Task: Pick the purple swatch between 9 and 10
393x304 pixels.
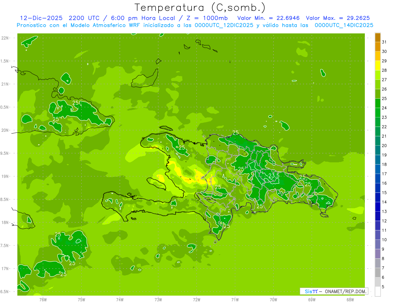Action: (378, 244)
